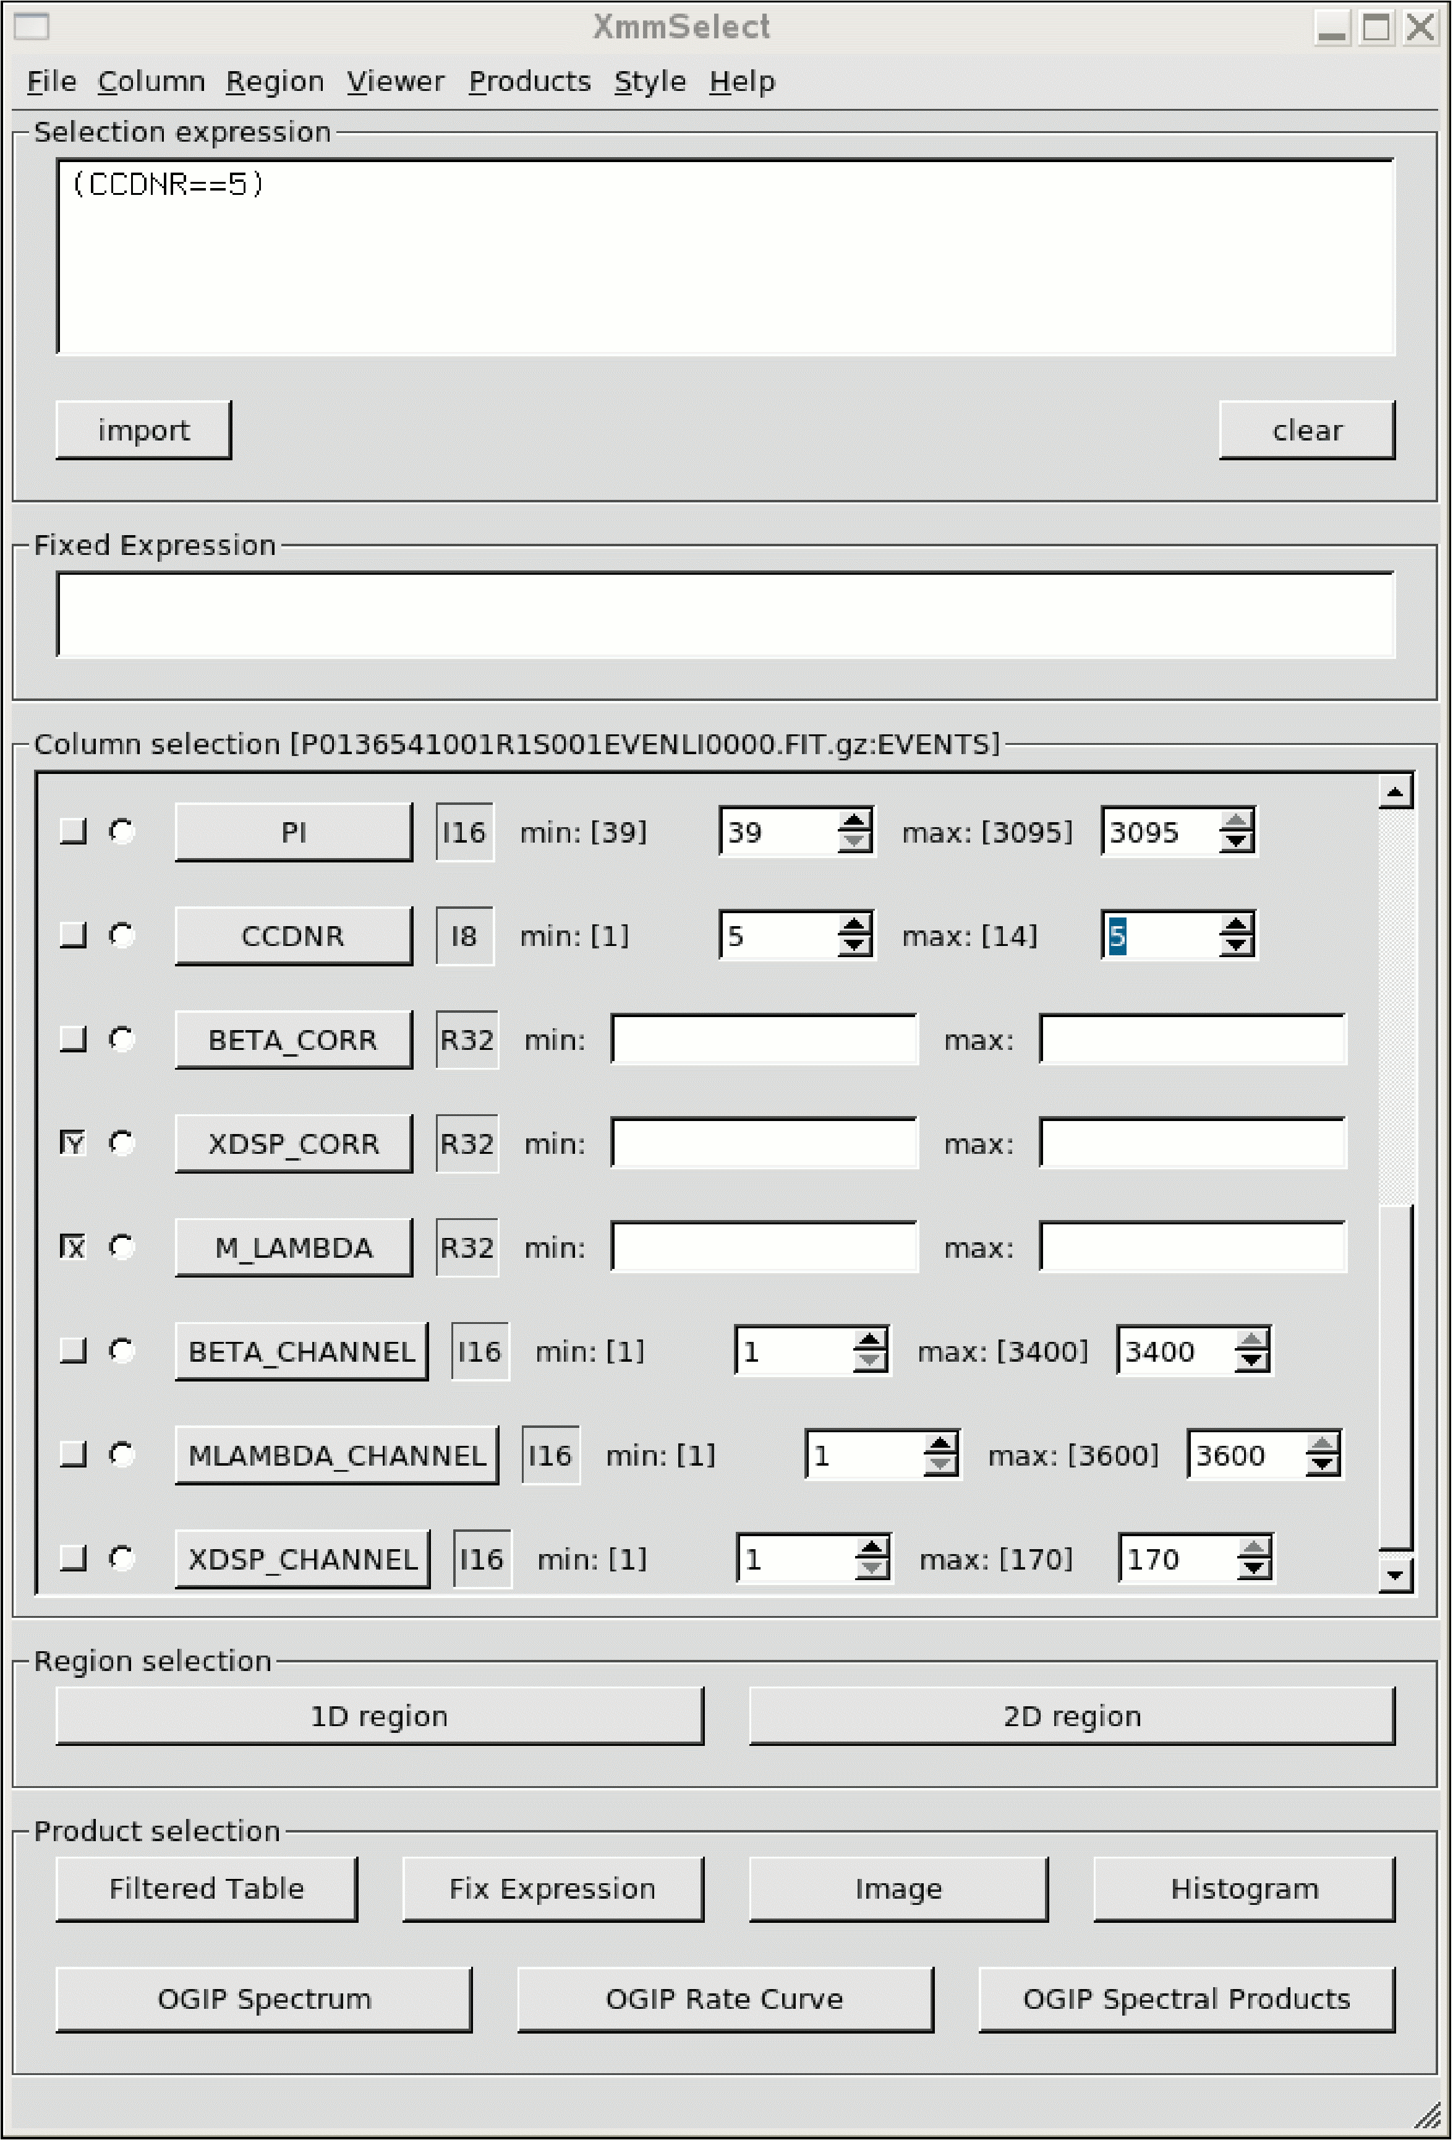Click the PI column button

pos(294,832)
